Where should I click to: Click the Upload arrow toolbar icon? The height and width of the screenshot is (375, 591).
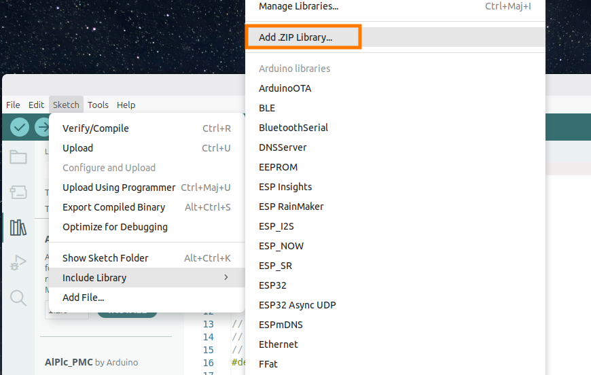[x=42, y=127]
